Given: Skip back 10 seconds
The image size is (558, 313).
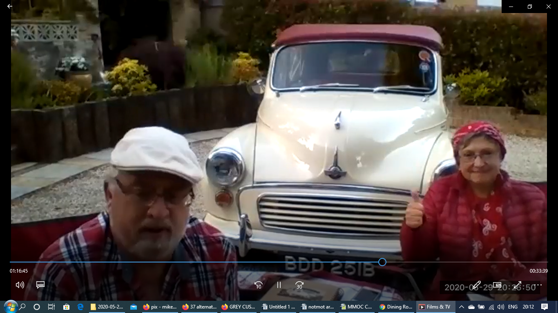Looking at the screenshot, I should [258, 285].
